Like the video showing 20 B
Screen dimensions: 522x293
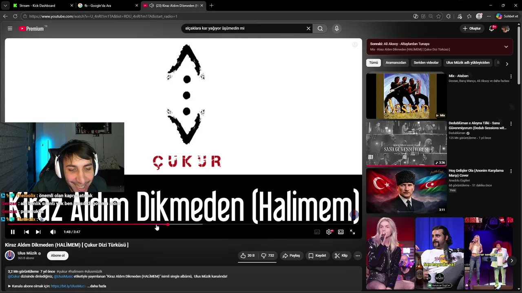pos(248,256)
